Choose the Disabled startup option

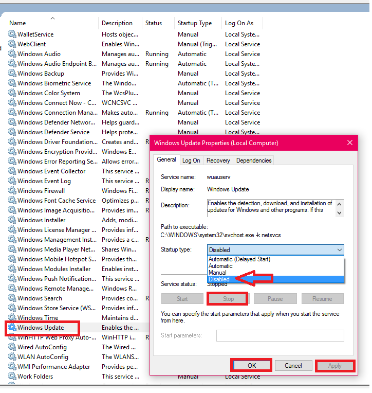tap(275, 279)
